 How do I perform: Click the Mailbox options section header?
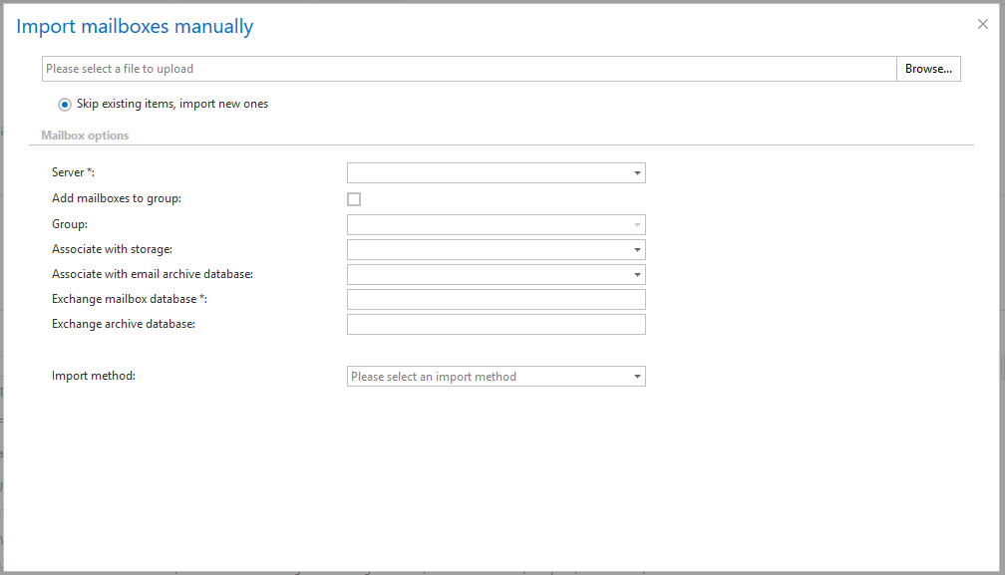pos(85,135)
